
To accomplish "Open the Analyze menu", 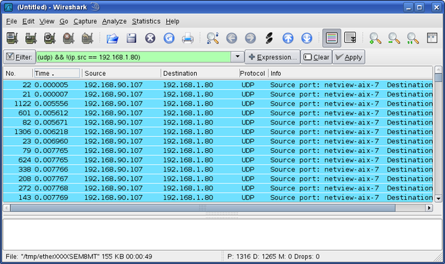I will point(114,22).
